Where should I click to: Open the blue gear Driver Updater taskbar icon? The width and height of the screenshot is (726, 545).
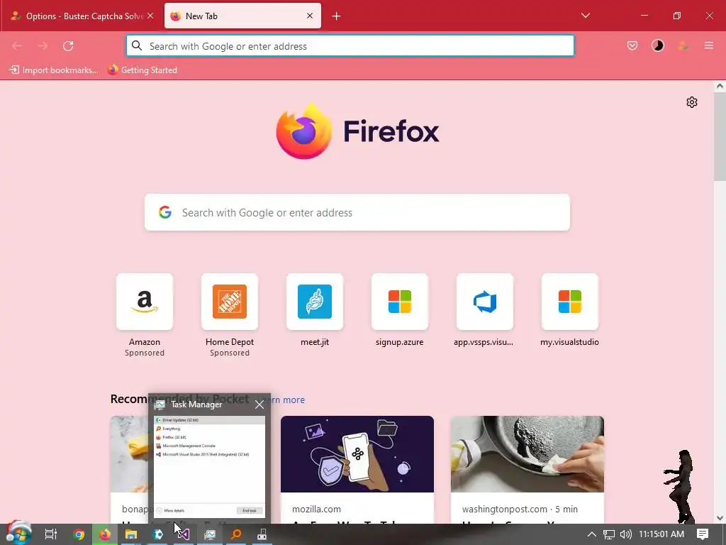pyautogui.click(x=158, y=534)
